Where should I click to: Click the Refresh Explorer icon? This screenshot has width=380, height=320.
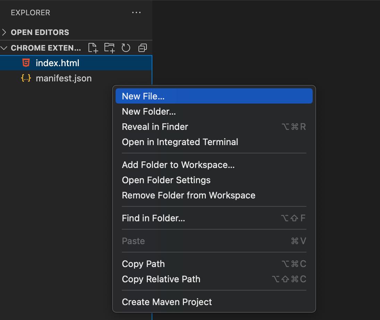[x=126, y=47]
